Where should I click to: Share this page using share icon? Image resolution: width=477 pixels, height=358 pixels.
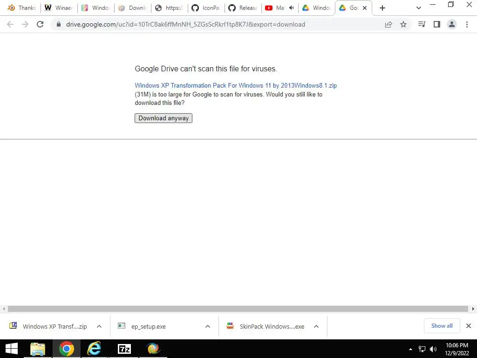tap(388, 24)
